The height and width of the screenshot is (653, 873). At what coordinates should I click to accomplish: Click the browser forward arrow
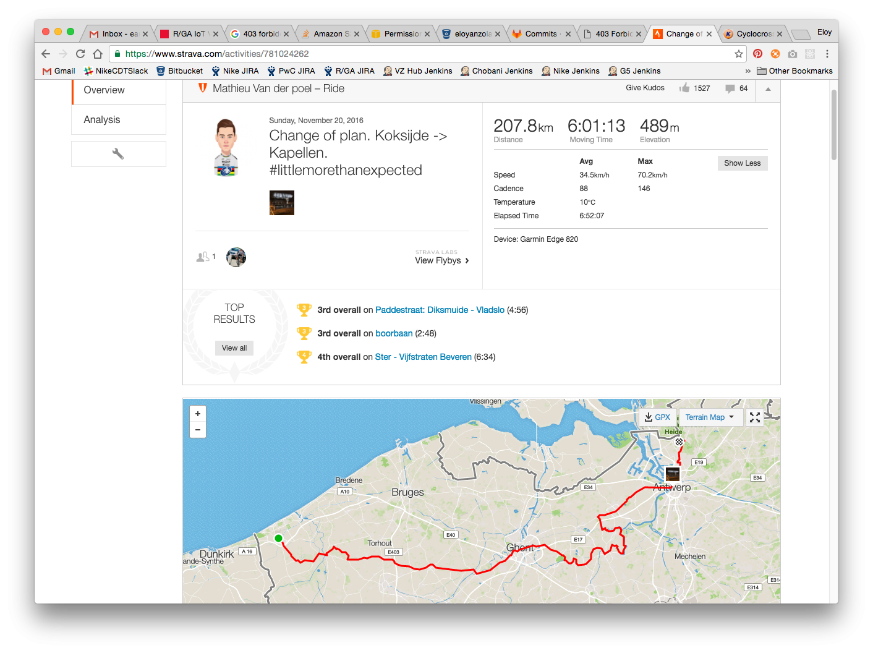click(62, 54)
